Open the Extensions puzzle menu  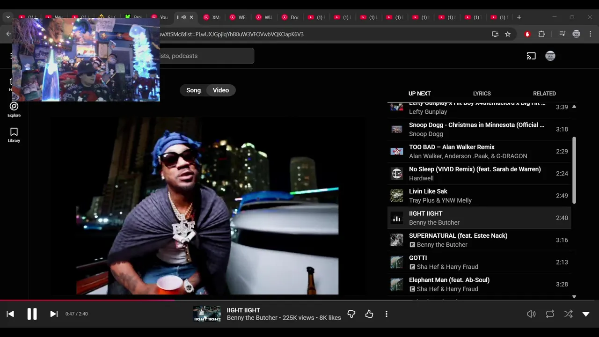tap(541, 34)
